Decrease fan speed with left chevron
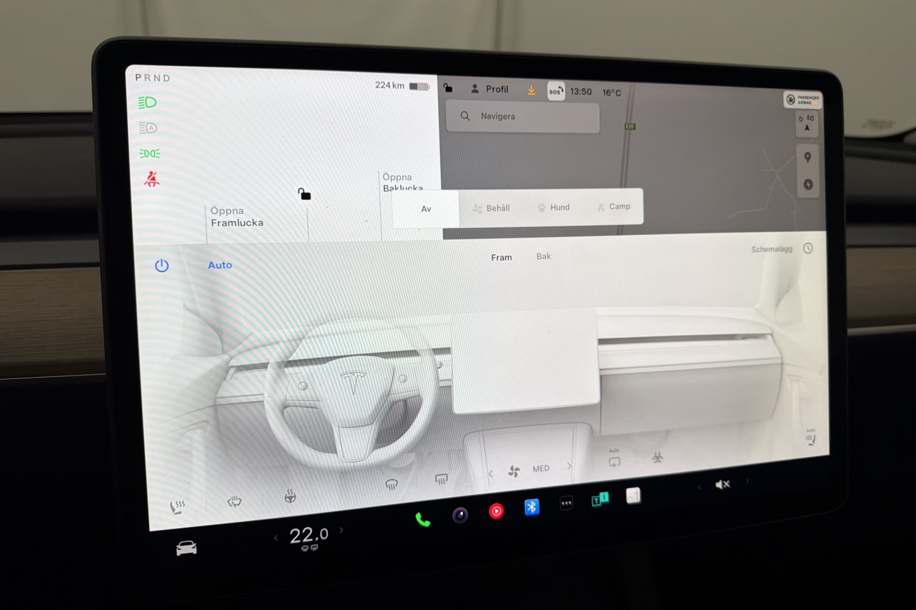The width and height of the screenshot is (916, 610). pos(491,474)
